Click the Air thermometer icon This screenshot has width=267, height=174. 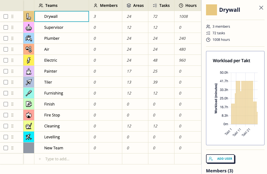29,49
